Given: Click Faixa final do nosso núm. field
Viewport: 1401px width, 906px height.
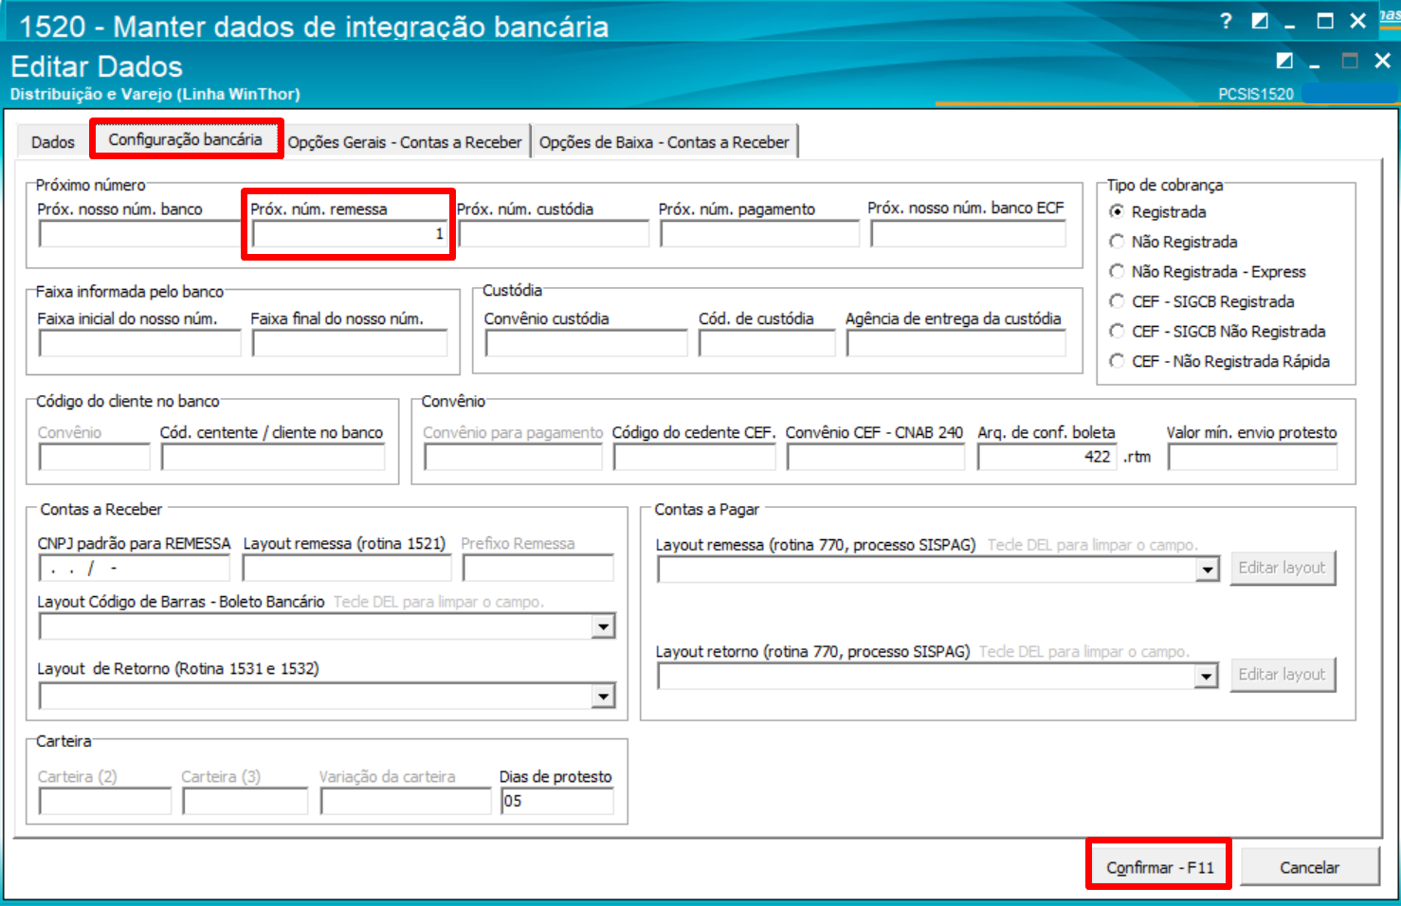Looking at the screenshot, I should click(x=350, y=344).
